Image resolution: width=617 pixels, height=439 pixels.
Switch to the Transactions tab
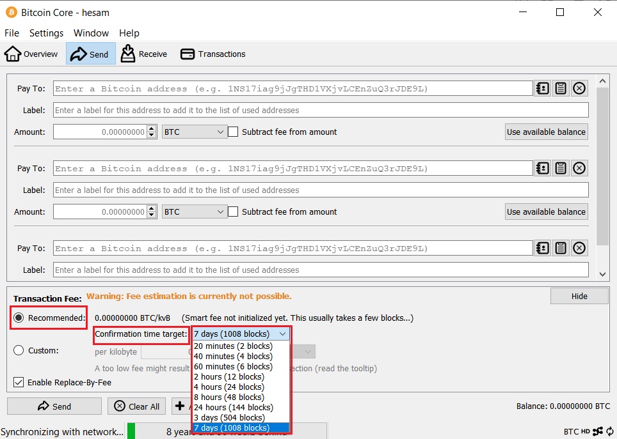pyautogui.click(x=213, y=54)
